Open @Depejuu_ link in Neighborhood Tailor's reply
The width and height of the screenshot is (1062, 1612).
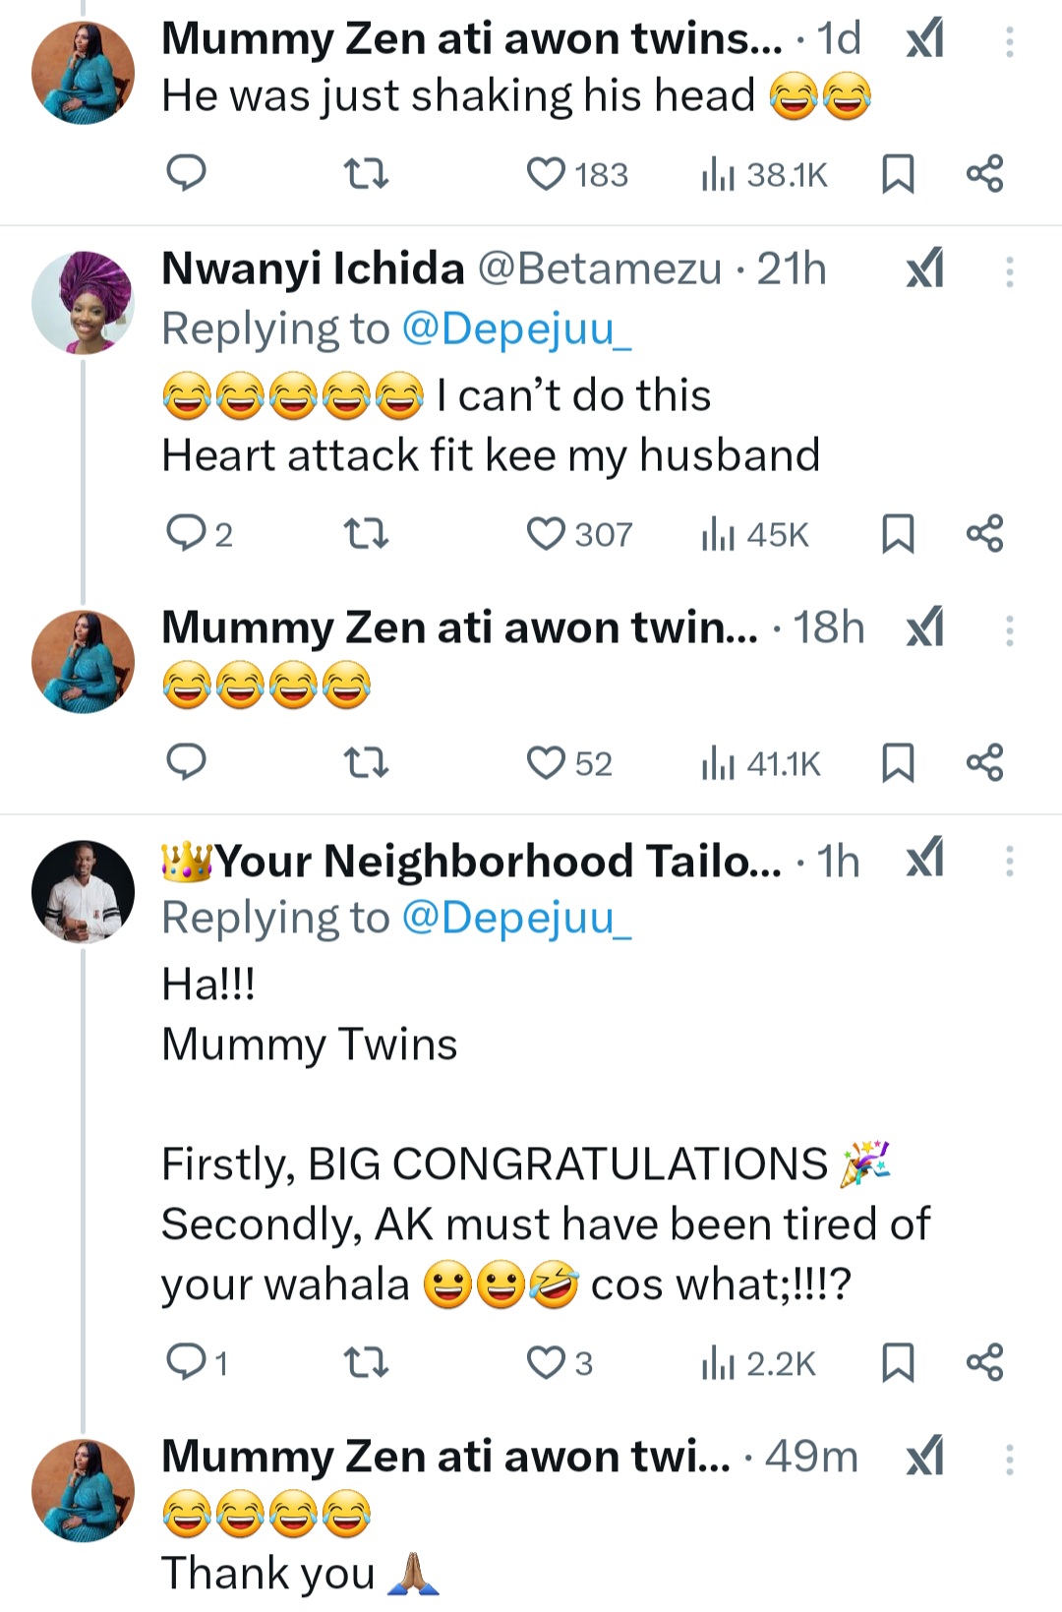pyautogui.click(x=516, y=918)
